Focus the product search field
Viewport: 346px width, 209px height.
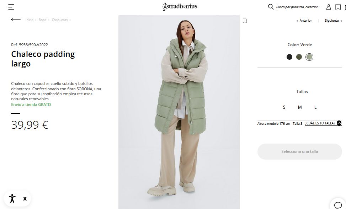pyautogui.click(x=298, y=7)
